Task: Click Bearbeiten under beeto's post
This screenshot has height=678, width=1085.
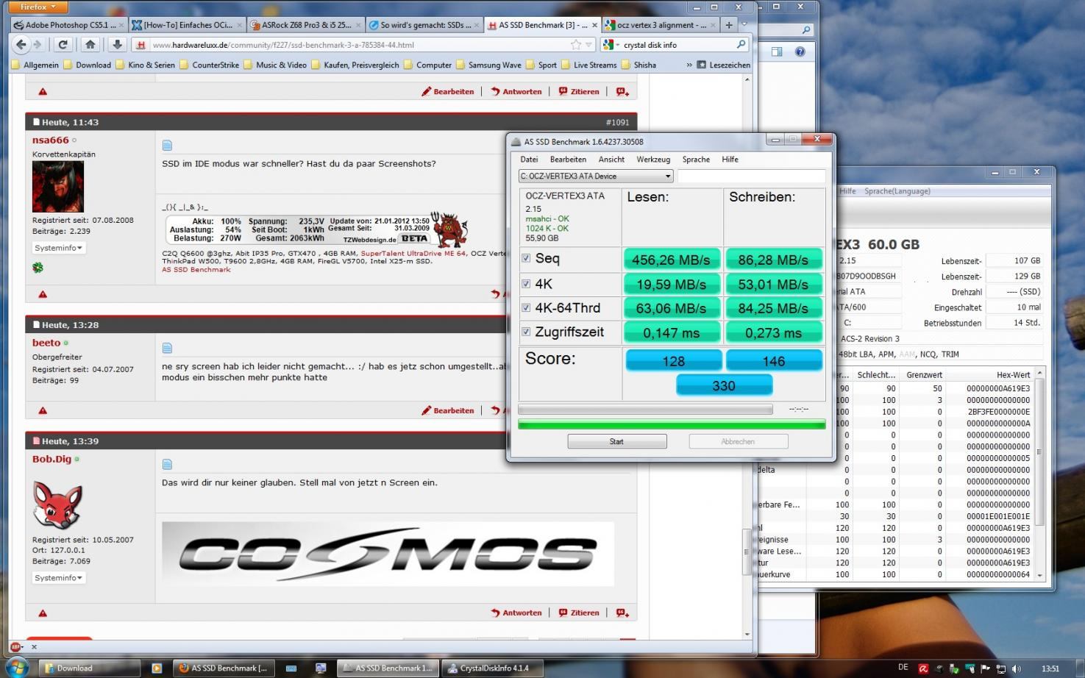Action: pos(447,410)
